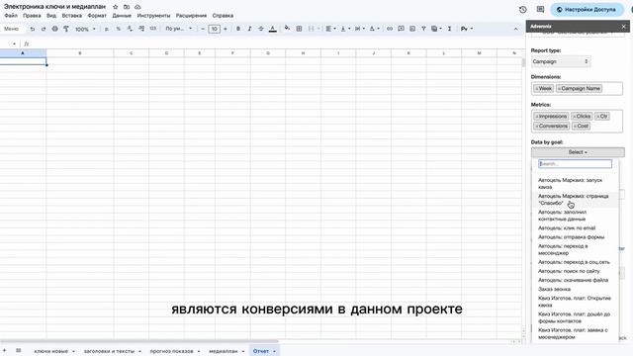This screenshot has width=633, height=356.
Task: Close the Adveronix sidebar
Action: (x=624, y=27)
